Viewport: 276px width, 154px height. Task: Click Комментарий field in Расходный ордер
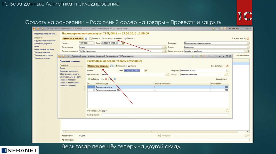point(165,115)
